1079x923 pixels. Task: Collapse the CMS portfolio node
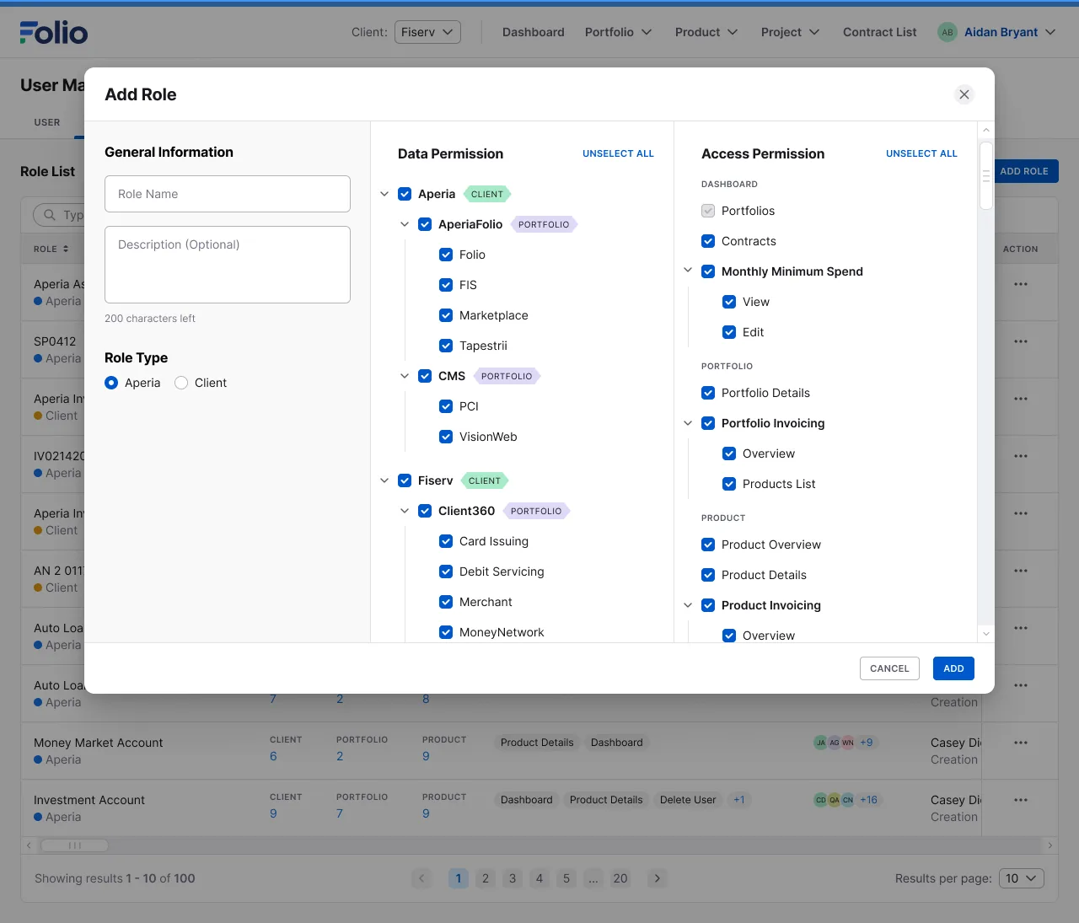[x=405, y=376]
